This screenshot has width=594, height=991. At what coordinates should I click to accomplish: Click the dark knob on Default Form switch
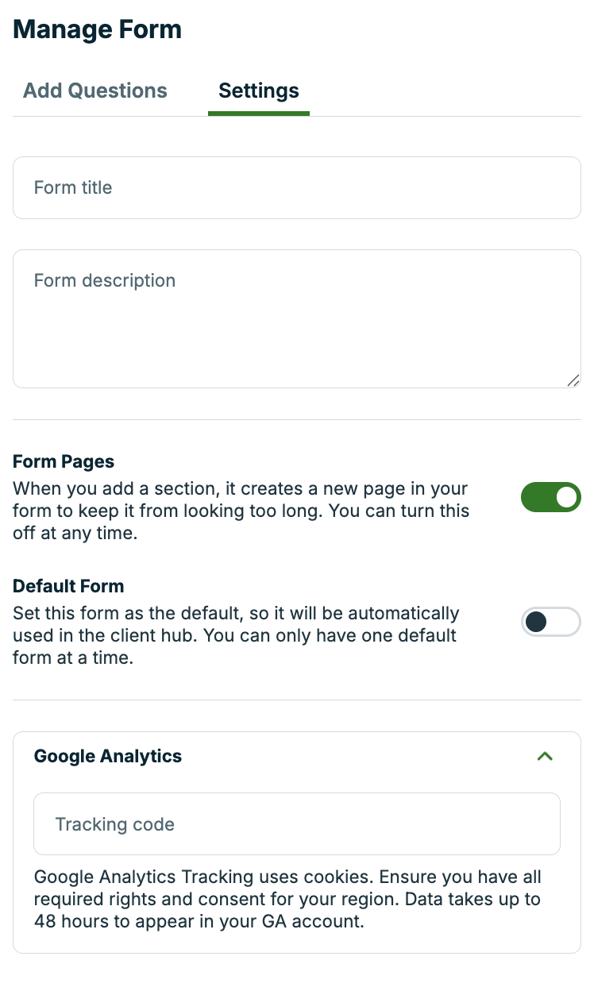click(537, 622)
